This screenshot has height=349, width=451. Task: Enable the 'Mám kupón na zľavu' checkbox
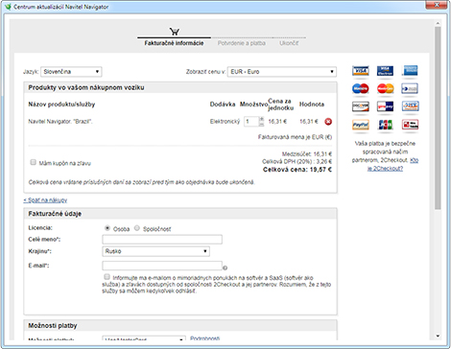click(x=33, y=162)
